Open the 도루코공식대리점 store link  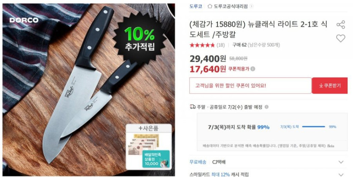pyautogui.click(x=230, y=6)
